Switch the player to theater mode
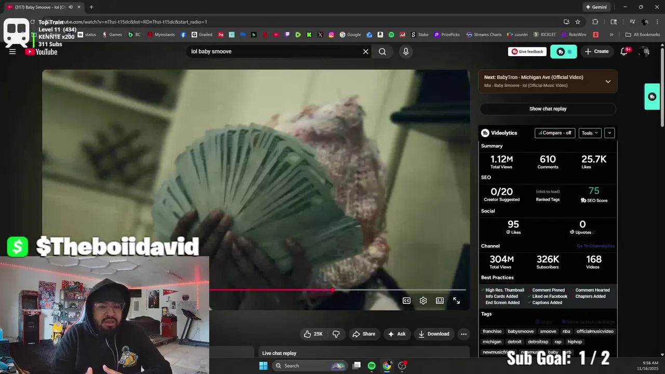Viewport: 665px width, 374px height. pos(440,301)
